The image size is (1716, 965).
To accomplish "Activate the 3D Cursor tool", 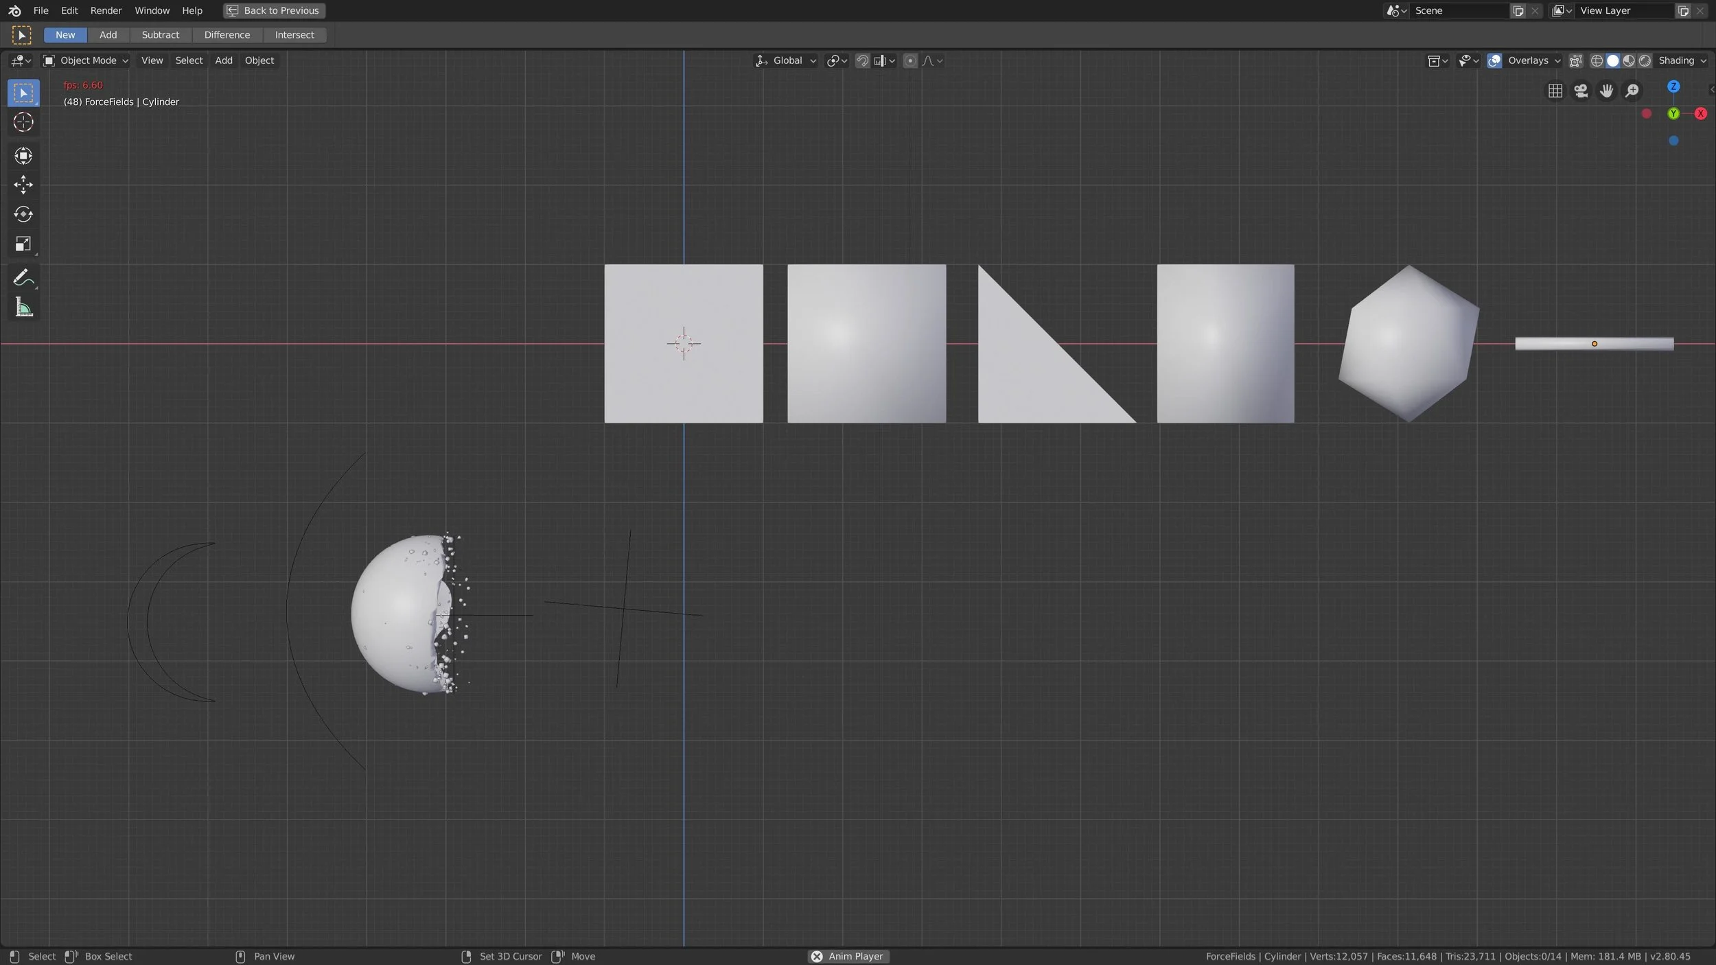I will tap(23, 122).
